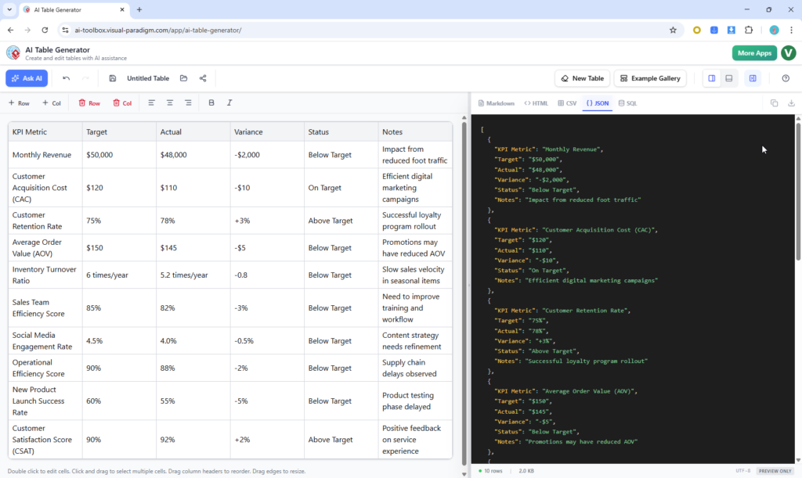The width and height of the screenshot is (802, 478).
Task: Toggle the side-by-side view layout
Action: point(711,78)
